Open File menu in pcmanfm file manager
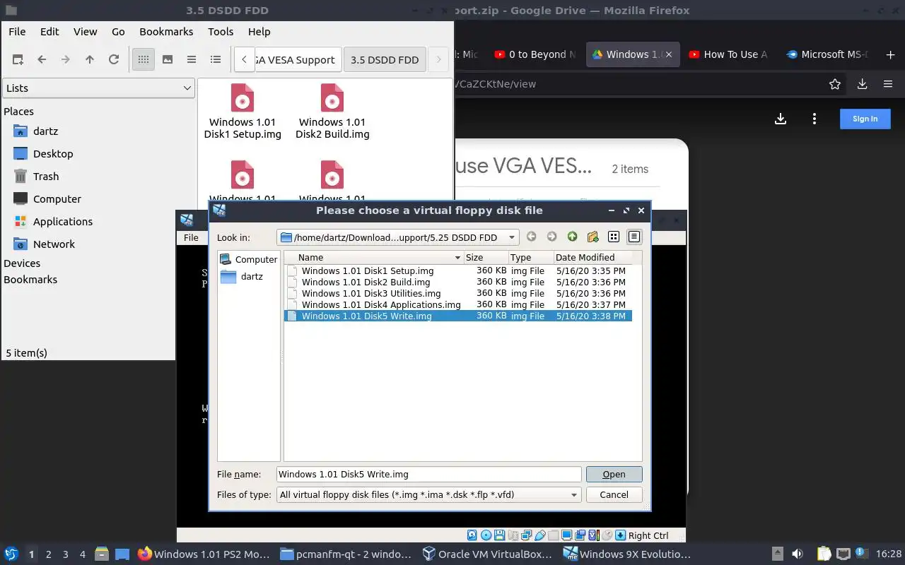Image resolution: width=905 pixels, height=565 pixels. click(x=17, y=32)
